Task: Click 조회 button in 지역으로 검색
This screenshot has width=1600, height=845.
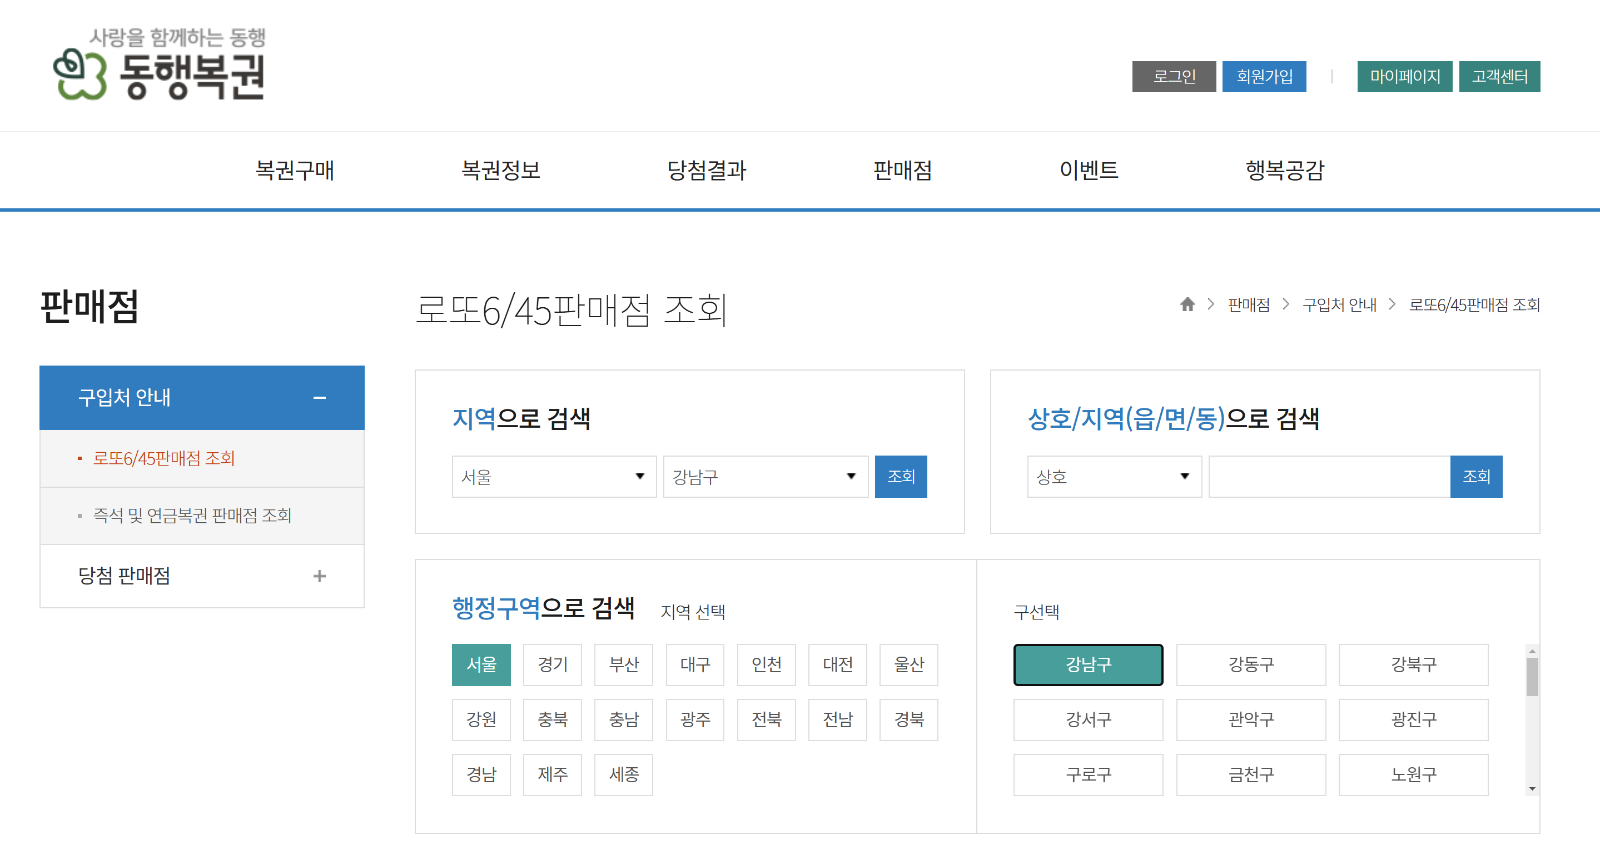Action: (x=900, y=476)
